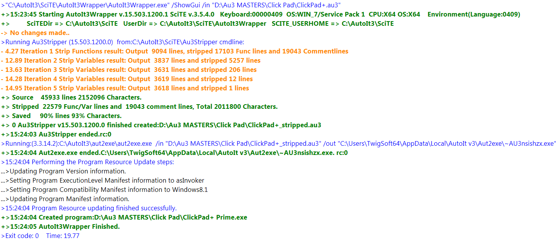Click the 'Stripped 22579 Func/Var lines' summary
The height and width of the screenshot is (248, 556).
[139, 107]
